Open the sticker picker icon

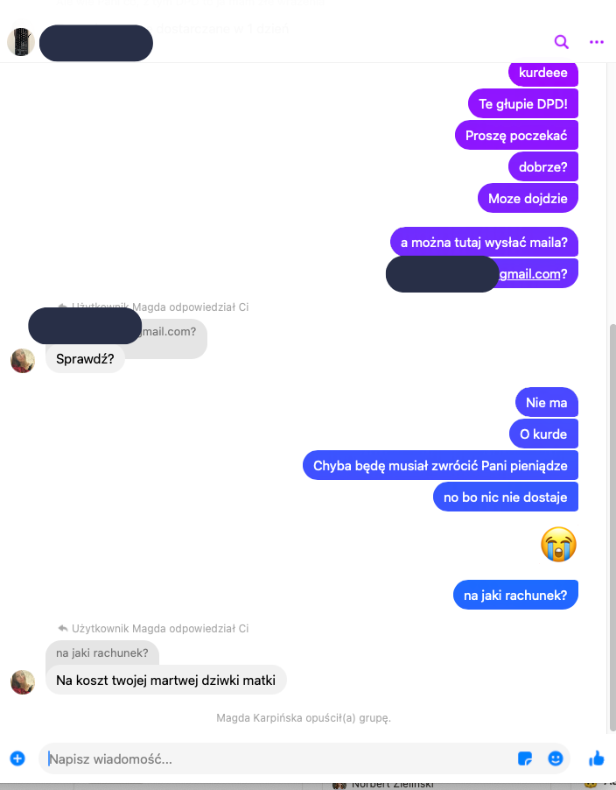pos(525,758)
